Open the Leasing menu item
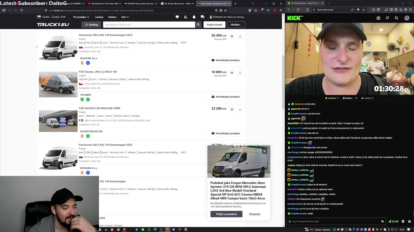Viewport: 414px width, 232px height. (x=99, y=17)
